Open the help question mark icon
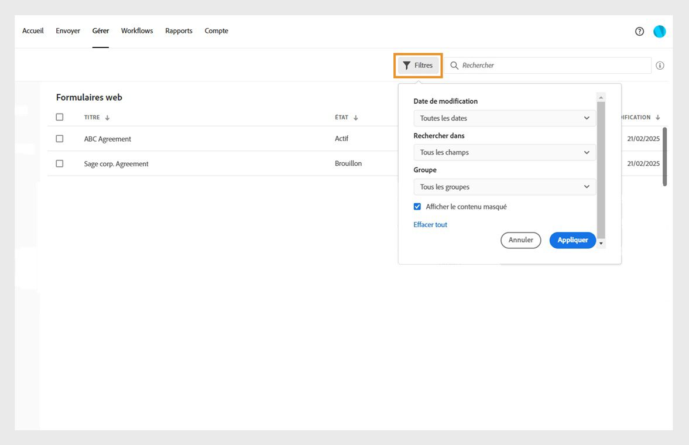Viewport: 689px width, 445px height. click(639, 31)
